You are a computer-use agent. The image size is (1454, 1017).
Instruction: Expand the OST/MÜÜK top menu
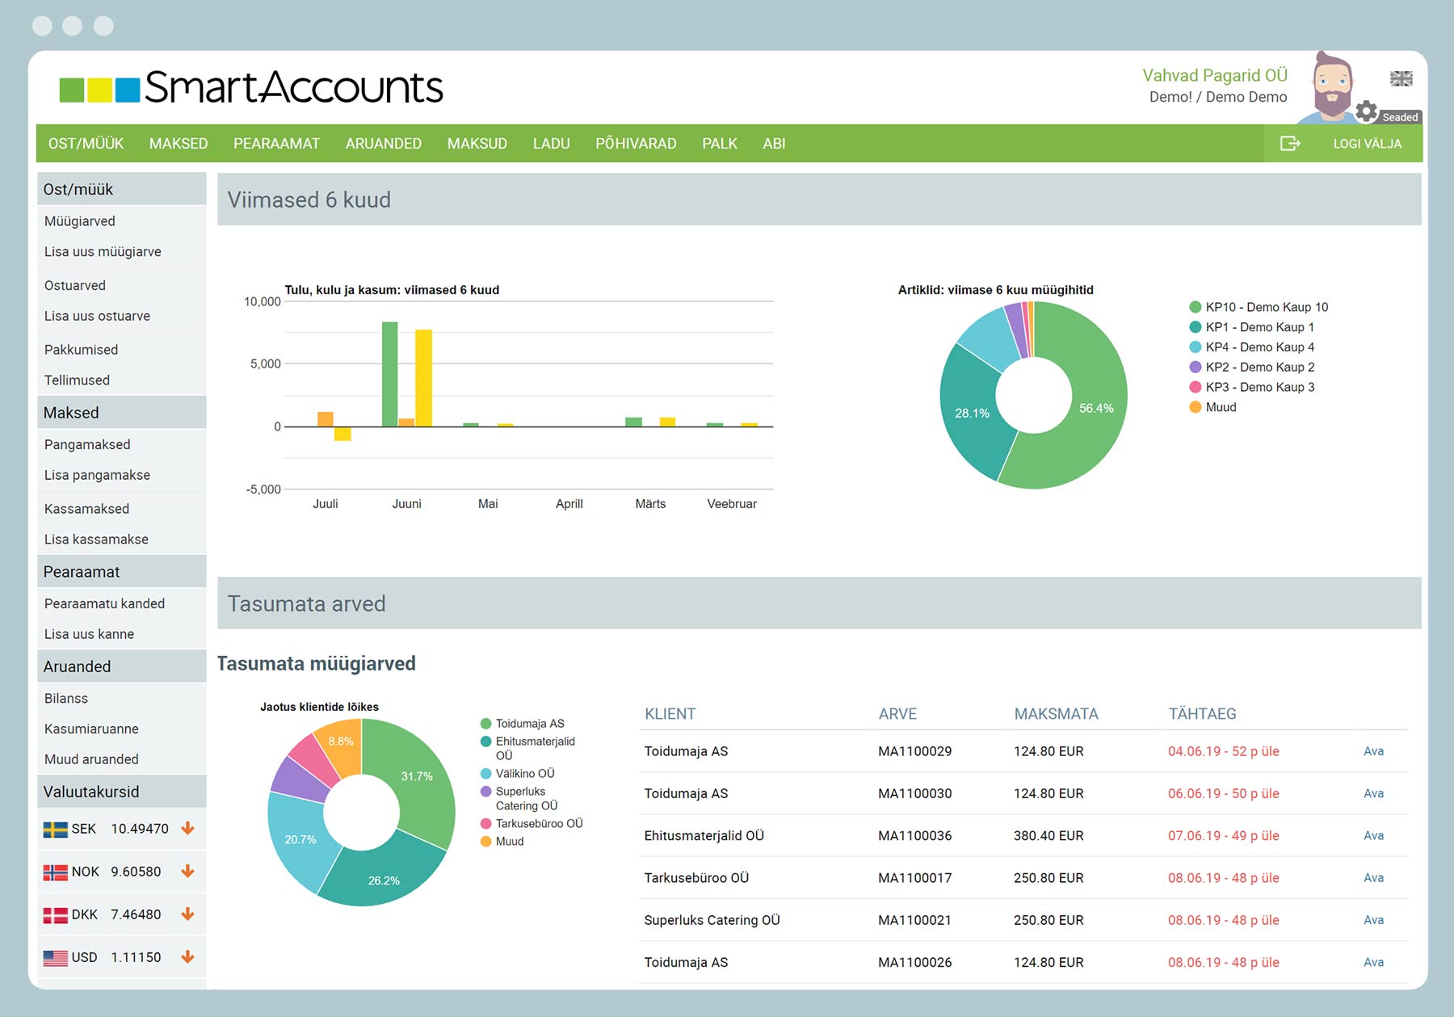pyautogui.click(x=86, y=143)
